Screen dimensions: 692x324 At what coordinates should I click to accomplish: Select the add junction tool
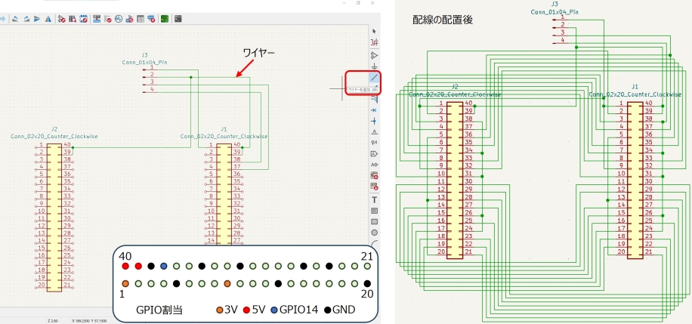click(x=375, y=121)
